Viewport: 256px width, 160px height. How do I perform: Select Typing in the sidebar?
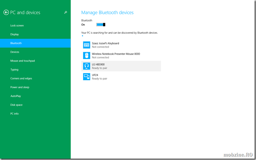pos(14,70)
